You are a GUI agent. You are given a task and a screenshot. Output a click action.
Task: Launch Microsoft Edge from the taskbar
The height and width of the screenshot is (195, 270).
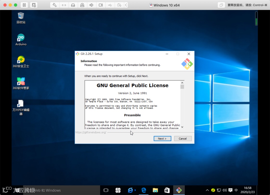143,190
